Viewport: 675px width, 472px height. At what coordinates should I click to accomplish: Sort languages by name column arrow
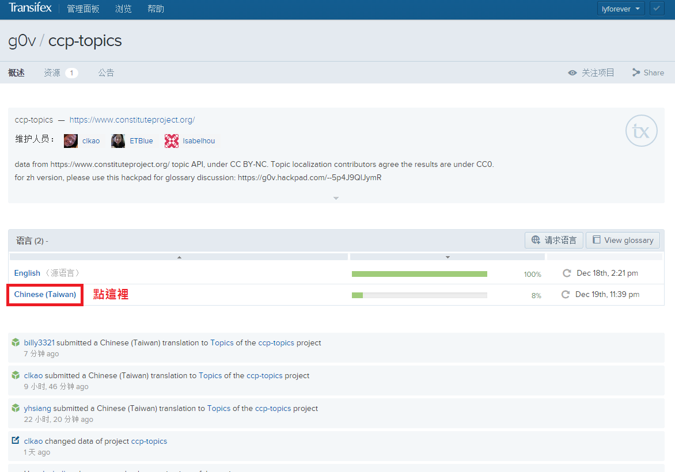(x=179, y=257)
